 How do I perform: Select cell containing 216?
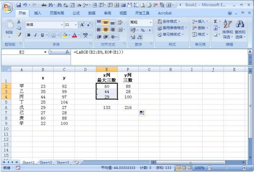click(x=128, y=107)
